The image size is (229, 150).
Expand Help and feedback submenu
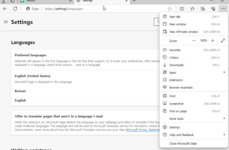pyautogui.click(x=194, y=135)
